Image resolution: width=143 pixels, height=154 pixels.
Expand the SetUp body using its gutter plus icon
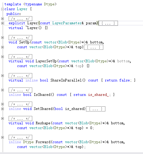coord(2,47)
